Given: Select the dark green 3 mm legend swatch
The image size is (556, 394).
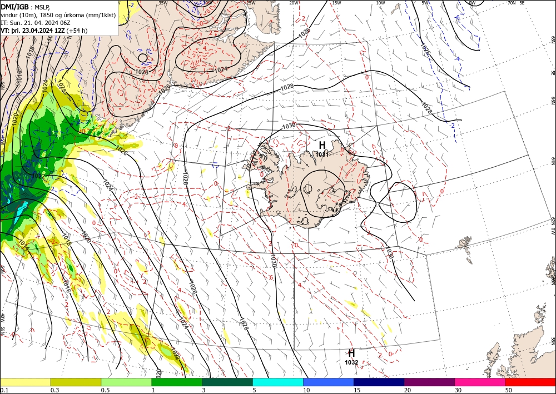Looking at the screenshot, I should pyautogui.click(x=227, y=382).
